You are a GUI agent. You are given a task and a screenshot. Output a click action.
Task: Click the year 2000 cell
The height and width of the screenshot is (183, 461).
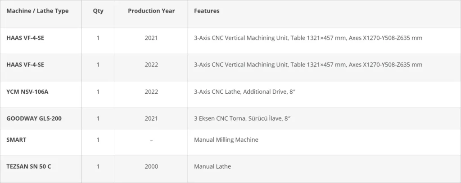151,166
